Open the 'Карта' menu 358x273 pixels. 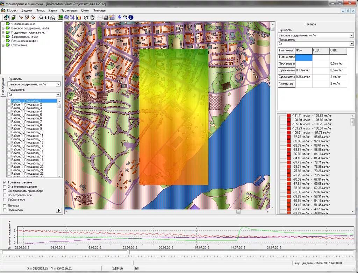(x=52, y=10)
